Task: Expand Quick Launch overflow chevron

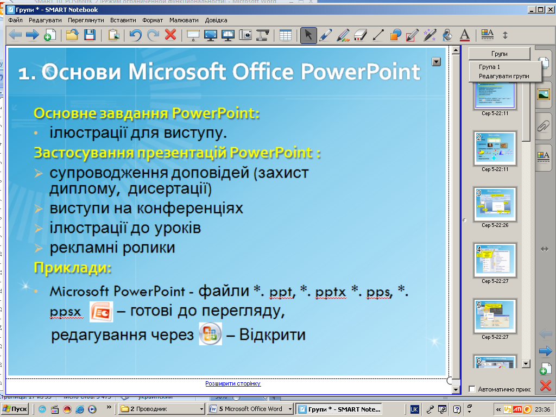Action: [109, 407]
